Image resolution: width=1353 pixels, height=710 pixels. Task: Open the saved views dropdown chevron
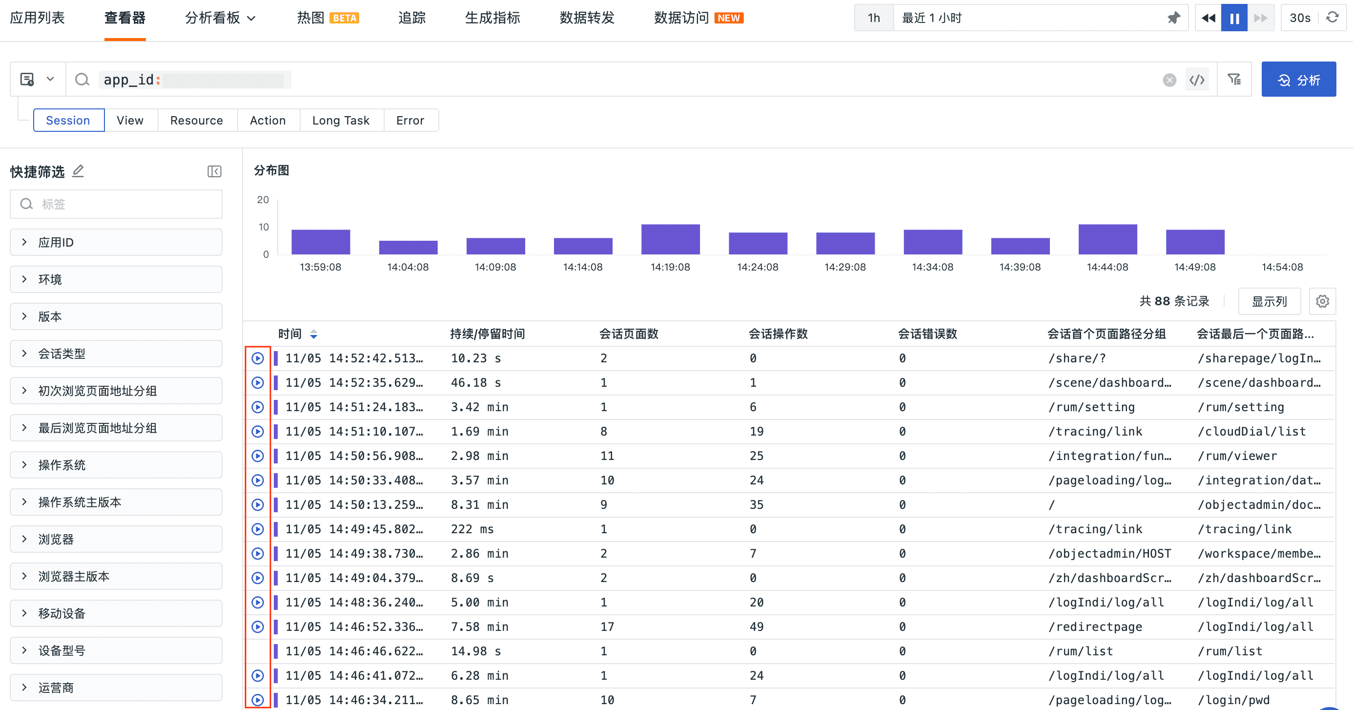pyautogui.click(x=50, y=80)
